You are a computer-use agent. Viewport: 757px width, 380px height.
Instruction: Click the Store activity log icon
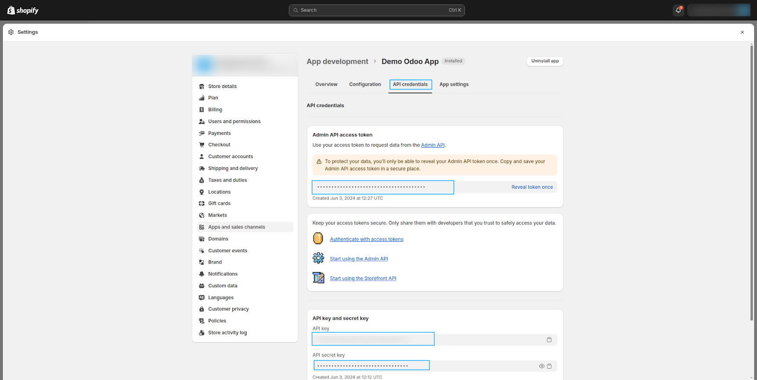point(202,333)
